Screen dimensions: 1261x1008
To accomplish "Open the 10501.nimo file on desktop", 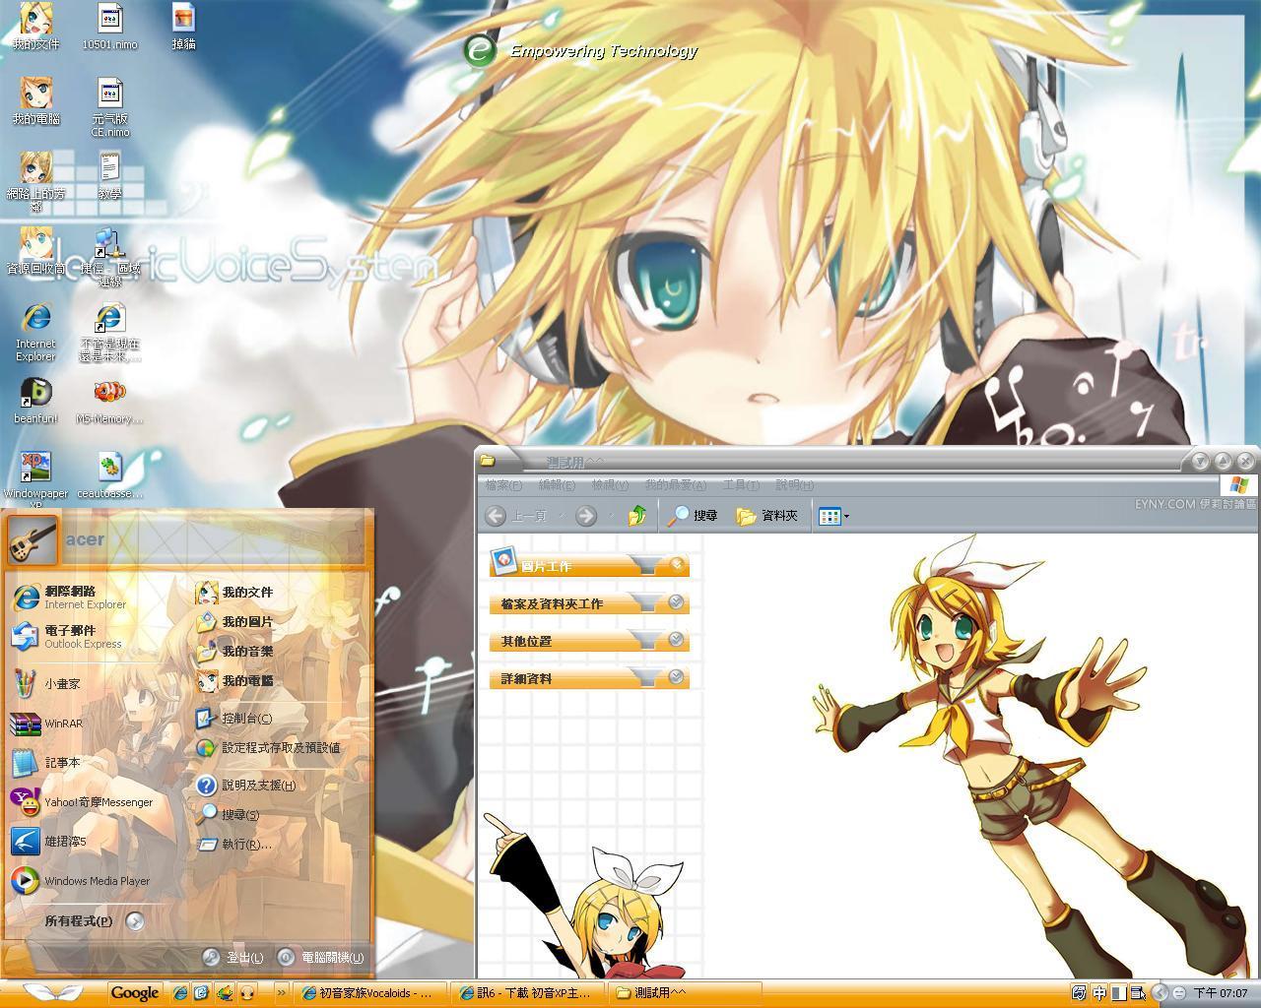I will point(109,27).
